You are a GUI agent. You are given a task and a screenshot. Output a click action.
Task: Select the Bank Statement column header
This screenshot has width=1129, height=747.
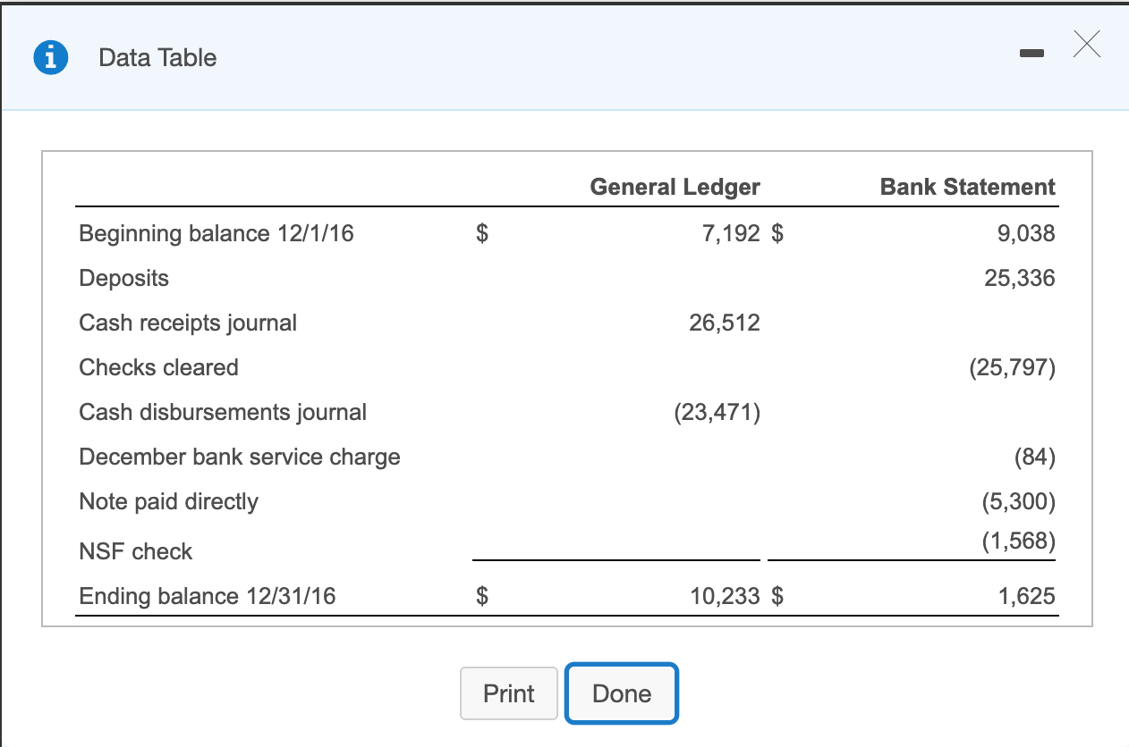point(968,187)
